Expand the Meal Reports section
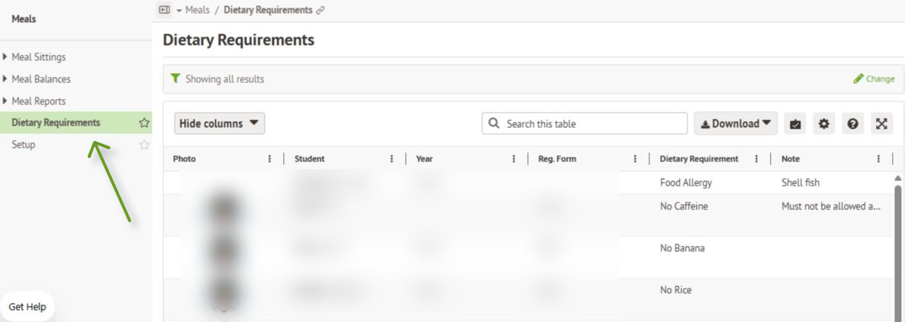The image size is (905, 322). click(5, 100)
